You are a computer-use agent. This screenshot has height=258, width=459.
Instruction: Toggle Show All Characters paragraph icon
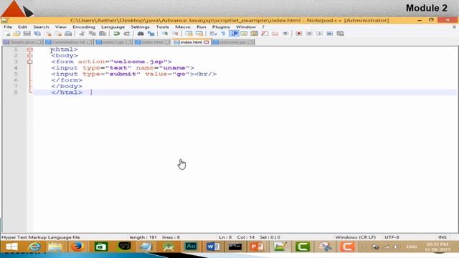[x=223, y=34]
